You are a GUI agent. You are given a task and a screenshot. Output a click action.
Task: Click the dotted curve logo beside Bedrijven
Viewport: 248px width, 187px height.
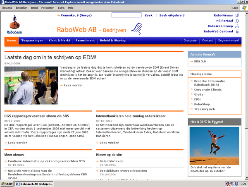click(136, 29)
